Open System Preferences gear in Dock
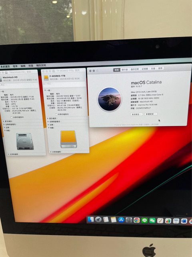The height and width of the screenshot is (257, 192). click(129, 220)
